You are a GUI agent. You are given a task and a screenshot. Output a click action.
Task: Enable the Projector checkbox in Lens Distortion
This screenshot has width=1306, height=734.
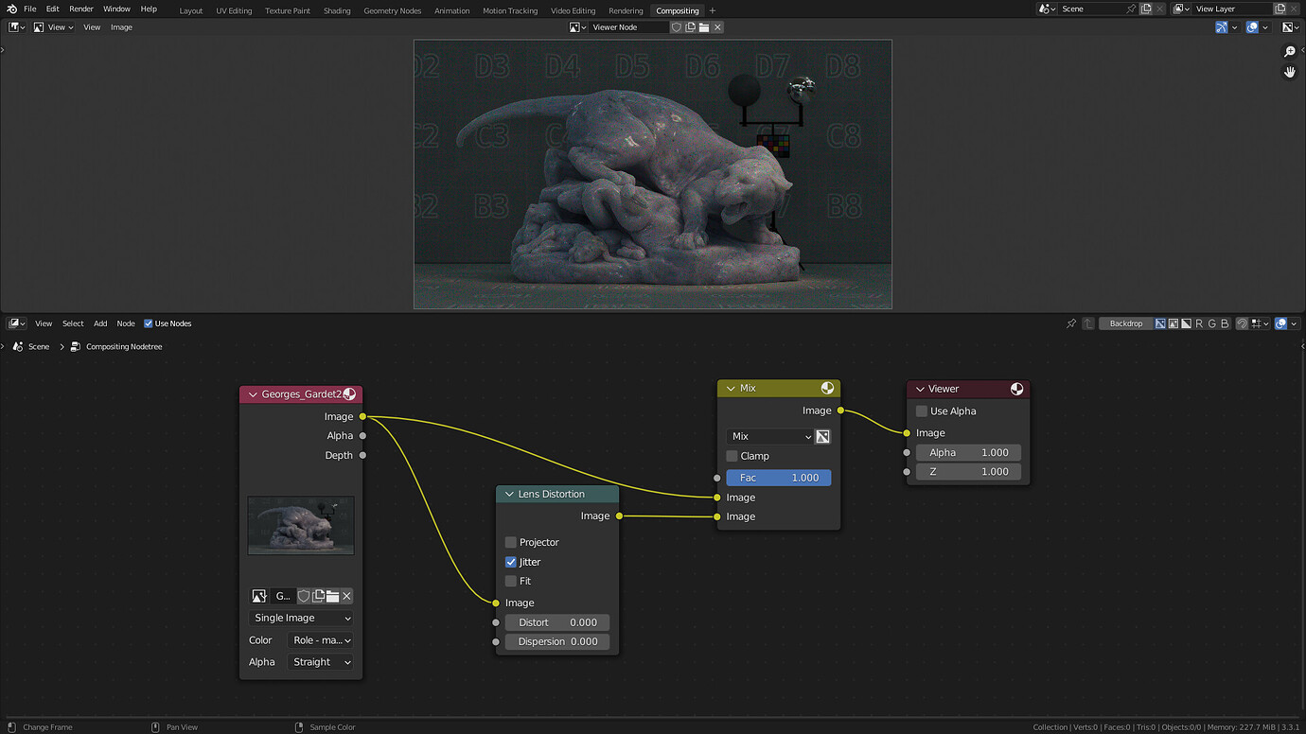pyautogui.click(x=511, y=542)
